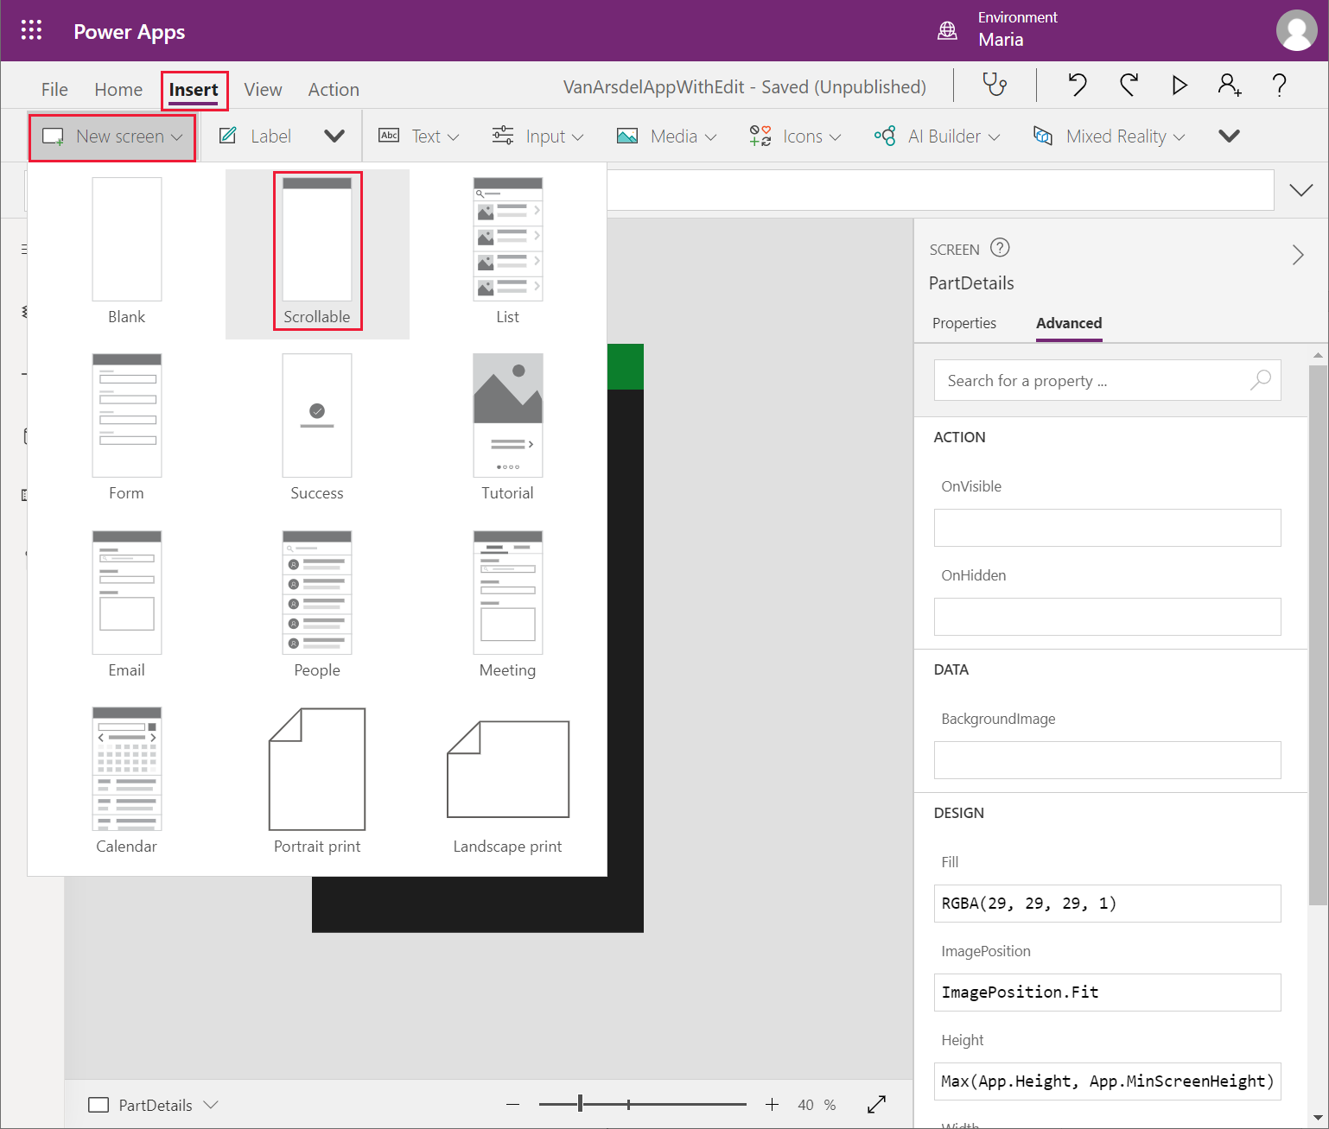Add the Meeting screen template

pyautogui.click(x=508, y=605)
